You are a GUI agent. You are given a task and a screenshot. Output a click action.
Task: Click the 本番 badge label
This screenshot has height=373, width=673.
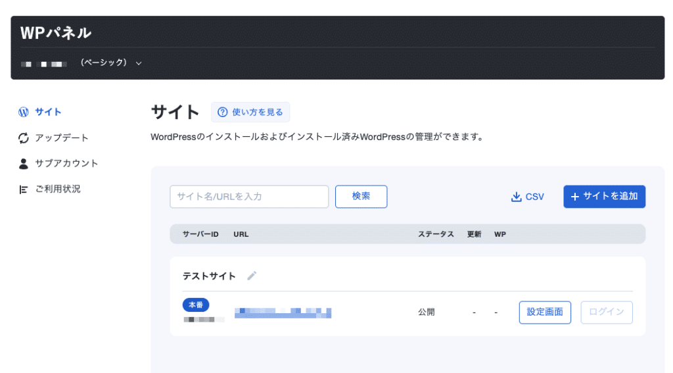pyautogui.click(x=196, y=305)
